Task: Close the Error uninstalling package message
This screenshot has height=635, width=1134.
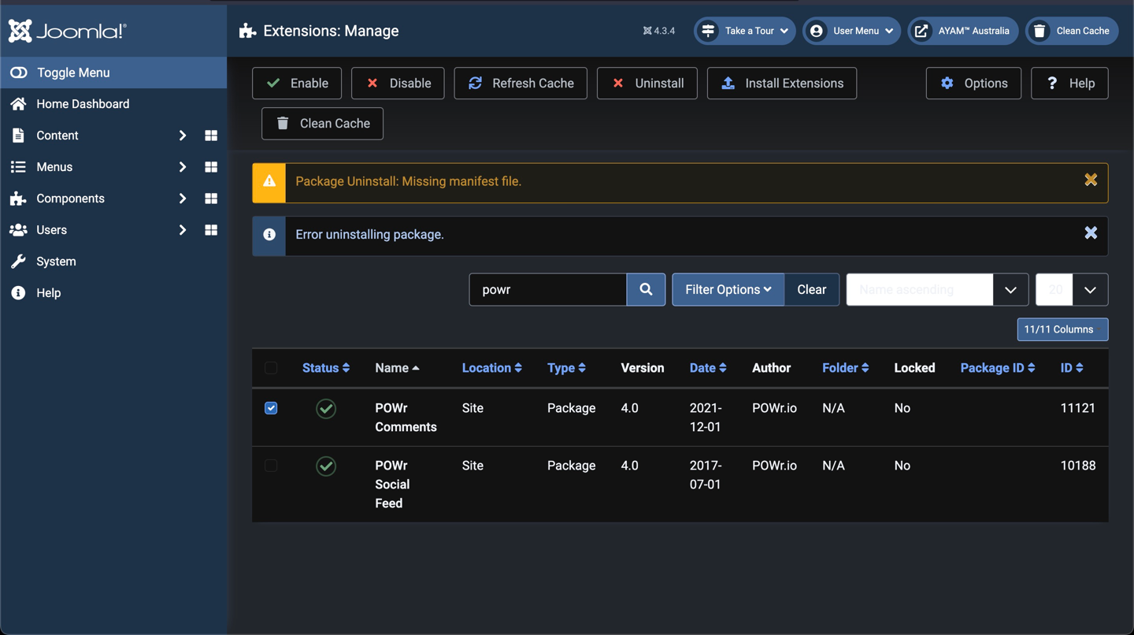Action: [x=1091, y=232]
